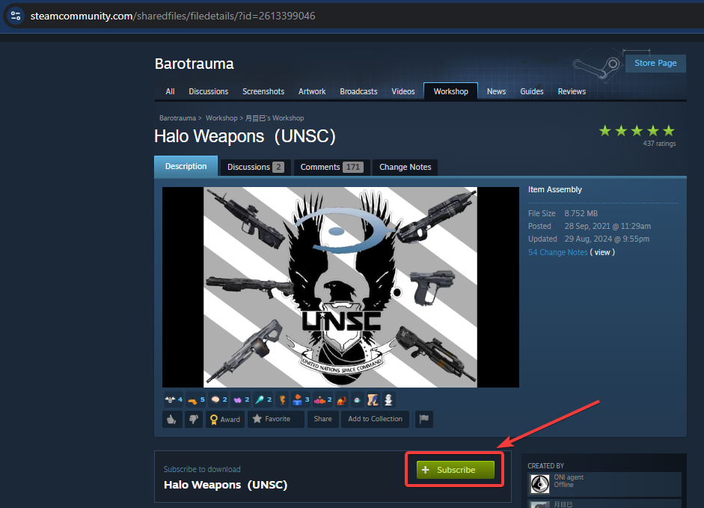Click the thumbs down rating icon
This screenshot has width=704, height=508.
194,419
